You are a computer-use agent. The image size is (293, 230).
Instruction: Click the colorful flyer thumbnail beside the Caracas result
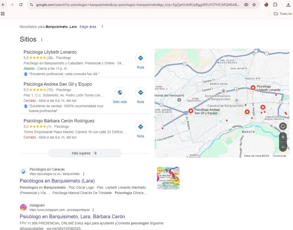(x=168, y=178)
